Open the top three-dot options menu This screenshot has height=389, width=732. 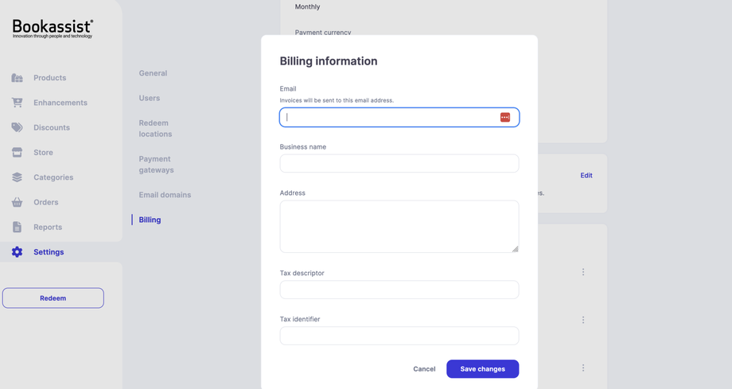[583, 272]
